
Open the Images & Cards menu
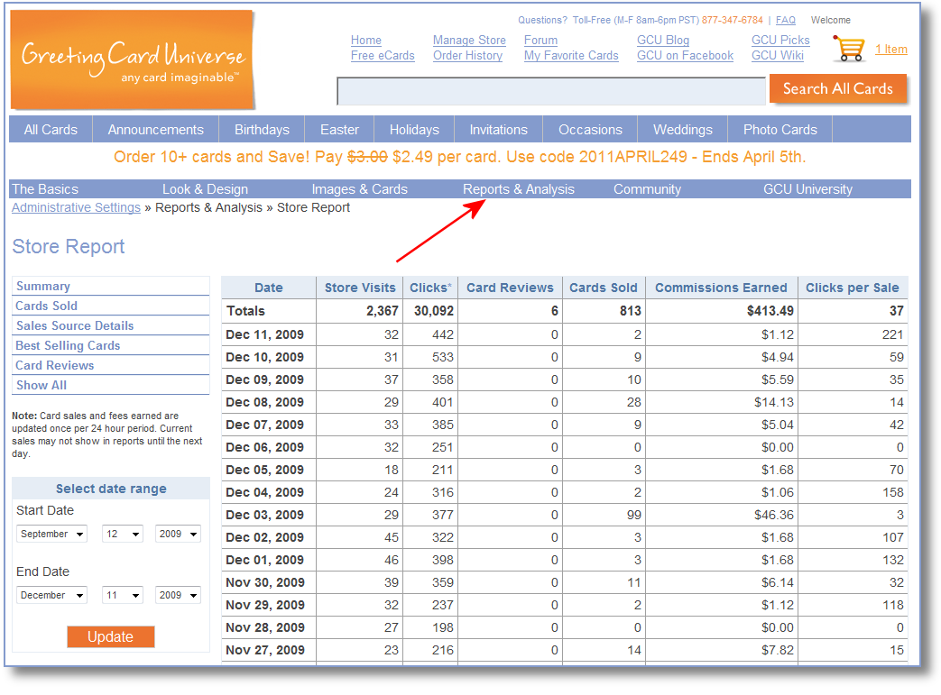click(359, 189)
